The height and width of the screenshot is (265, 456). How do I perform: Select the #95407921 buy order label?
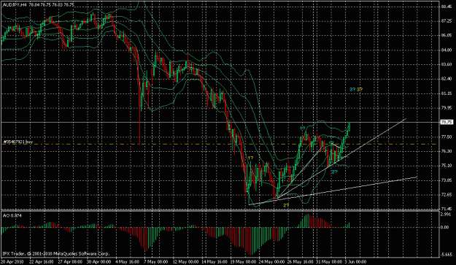(18, 142)
